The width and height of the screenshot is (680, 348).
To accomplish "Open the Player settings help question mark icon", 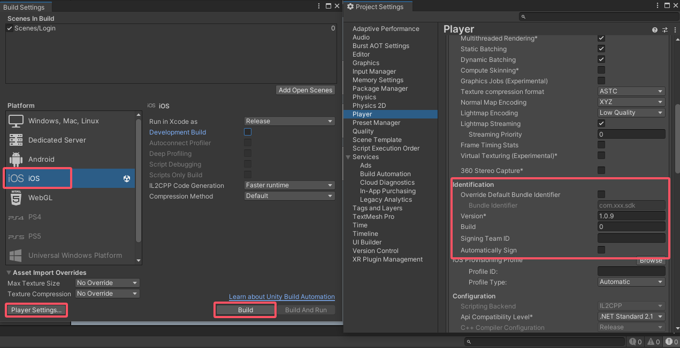I will 654,29.
